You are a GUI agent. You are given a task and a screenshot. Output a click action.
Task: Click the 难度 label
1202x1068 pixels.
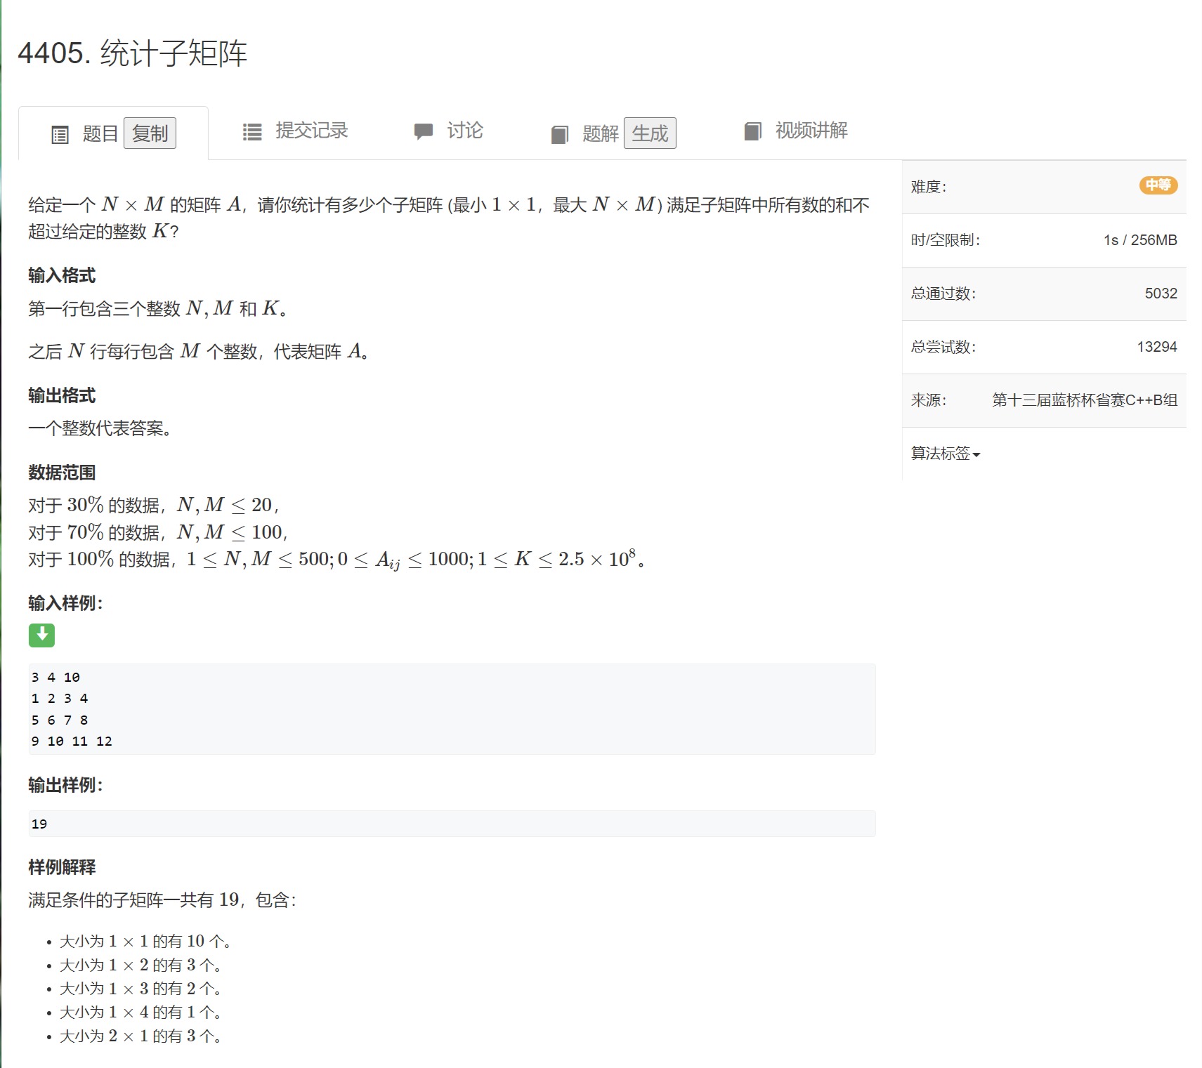929,187
